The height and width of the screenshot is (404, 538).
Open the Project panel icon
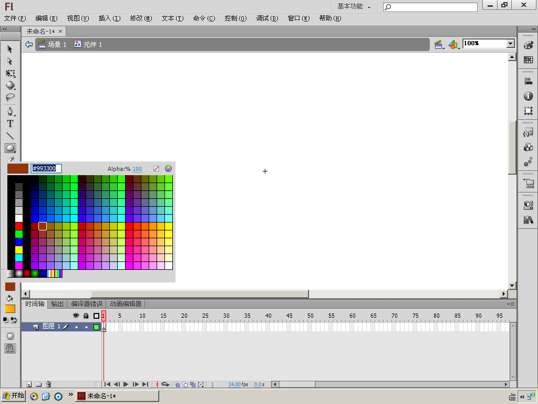529,183
